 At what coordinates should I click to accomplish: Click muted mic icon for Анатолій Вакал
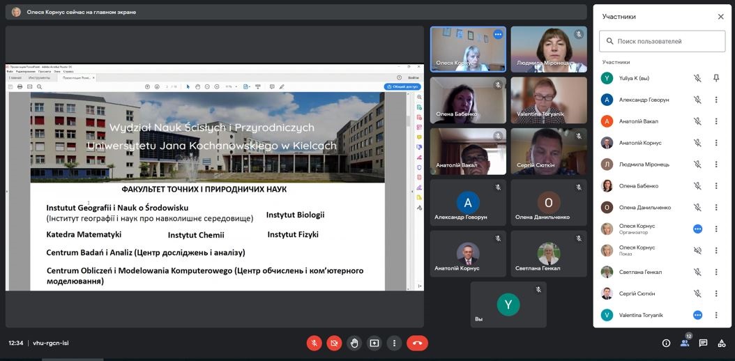[x=697, y=121]
